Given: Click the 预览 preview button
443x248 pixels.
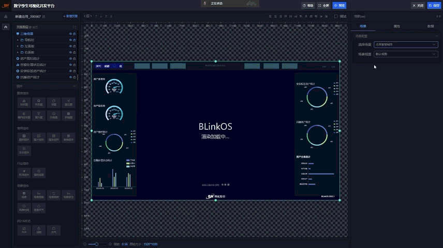Looking at the screenshot, I should click(x=339, y=5).
